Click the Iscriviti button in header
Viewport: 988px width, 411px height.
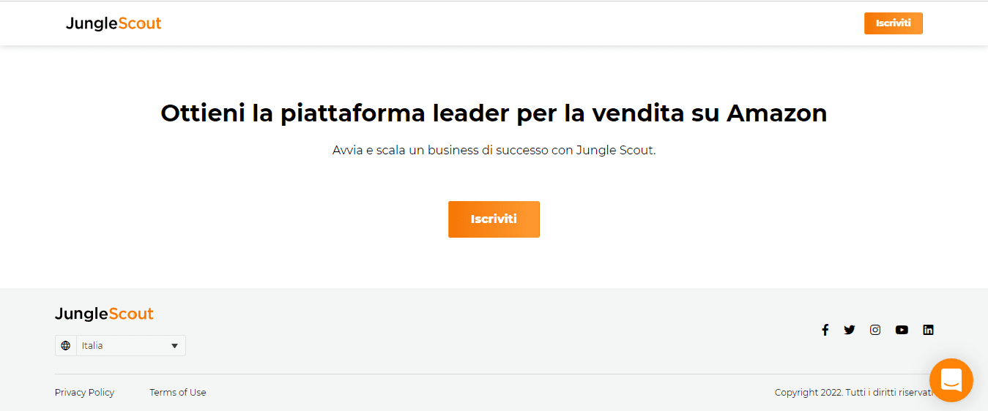pyautogui.click(x=893, y=23)
